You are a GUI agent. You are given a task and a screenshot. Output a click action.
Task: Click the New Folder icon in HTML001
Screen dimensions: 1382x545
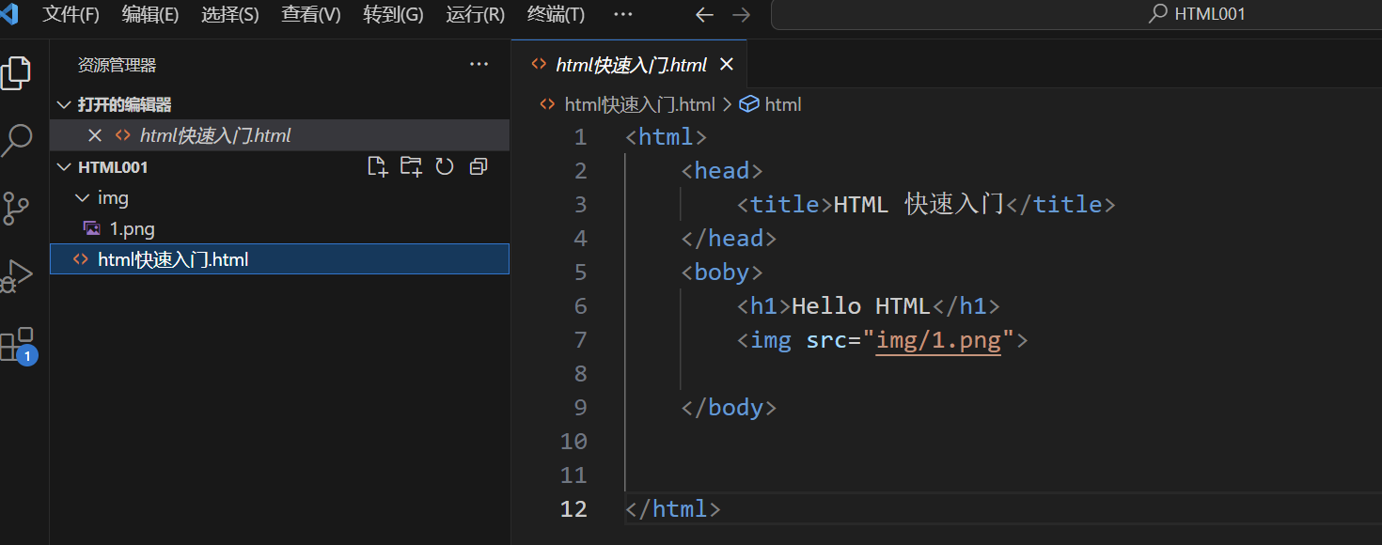411,167
